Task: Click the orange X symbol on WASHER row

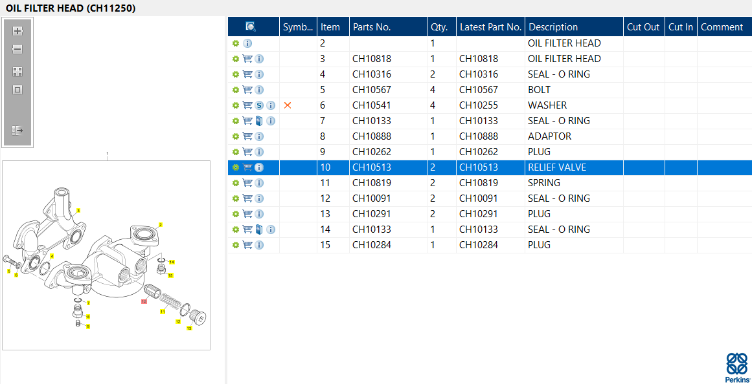Action: [x=288, y=105]
